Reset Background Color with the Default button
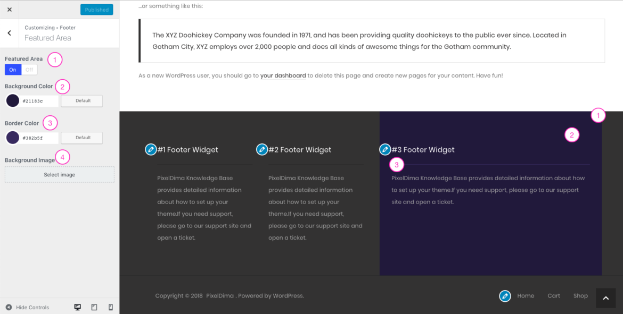623x314 pixels. click(81, 100)
